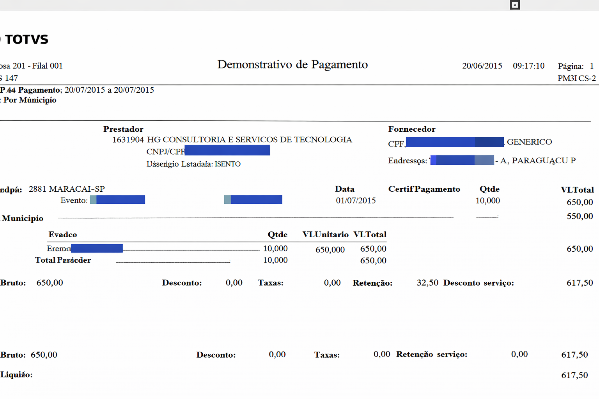Click the "VLUnitario" column header
Image resolution: width=599 pixels, height=399 pixels.
click(326, 235)
